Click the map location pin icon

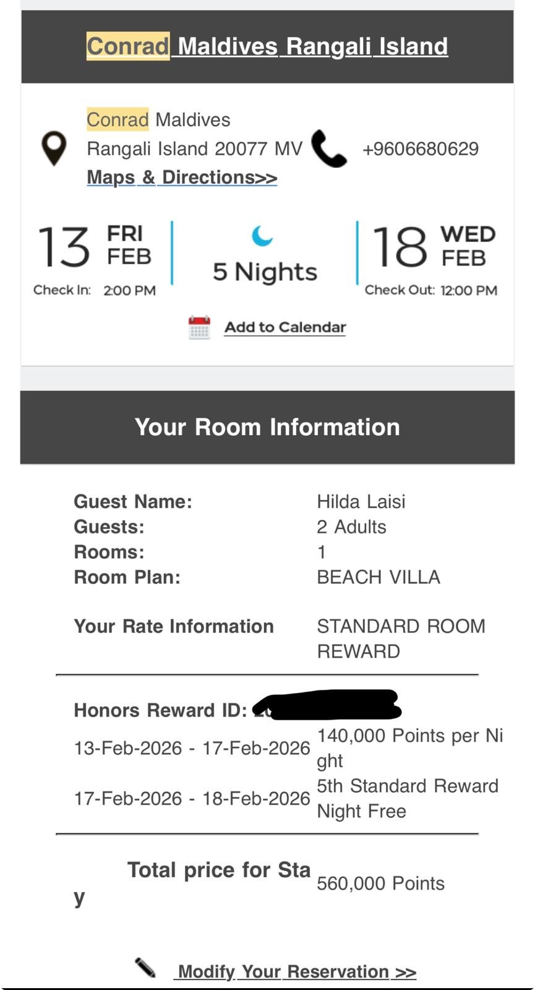54,148
